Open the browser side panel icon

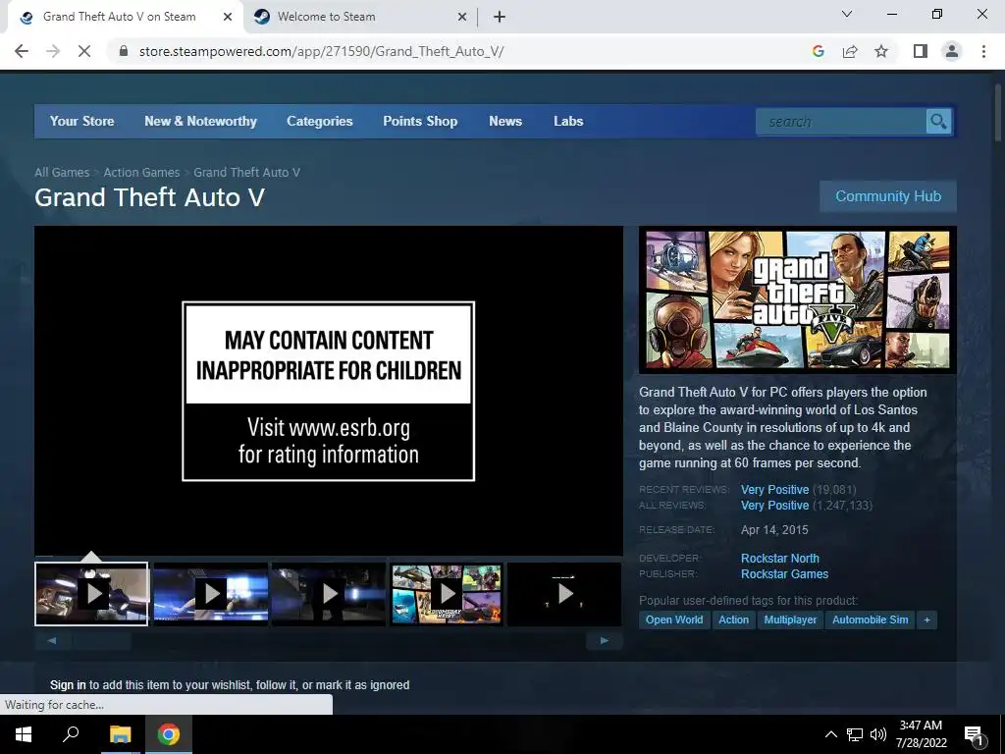pyautogui.click(x=921, y=51)
